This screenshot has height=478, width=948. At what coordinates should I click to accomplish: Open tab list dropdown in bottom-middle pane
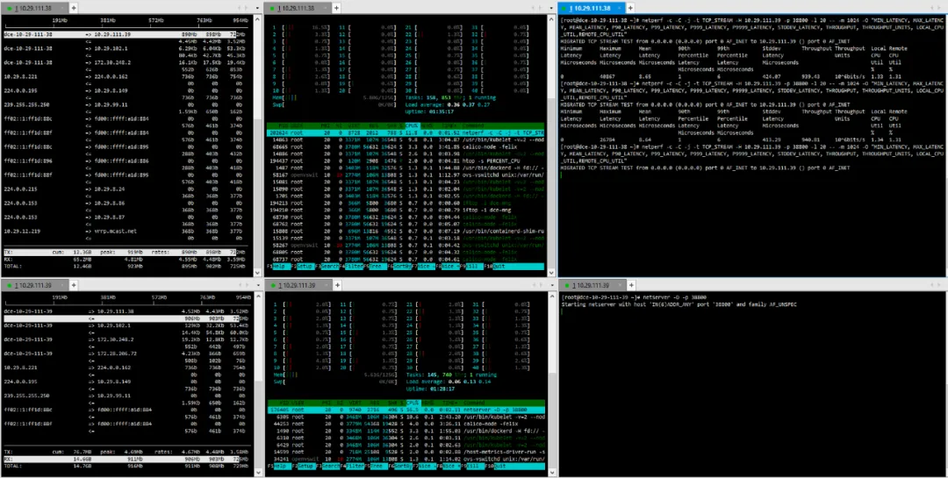pyautogui.click(x=549, y=285)
